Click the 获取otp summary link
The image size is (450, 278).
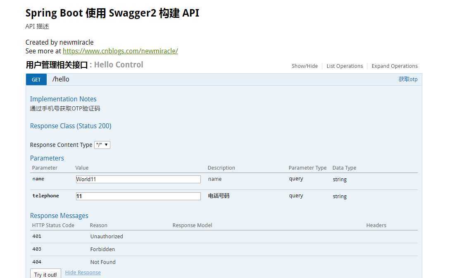point(408,79)
